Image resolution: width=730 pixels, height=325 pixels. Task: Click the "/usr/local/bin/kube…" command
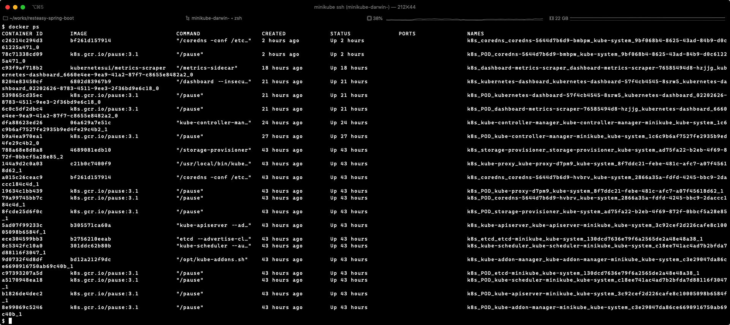pyautogui.click(x=214, y=164)
